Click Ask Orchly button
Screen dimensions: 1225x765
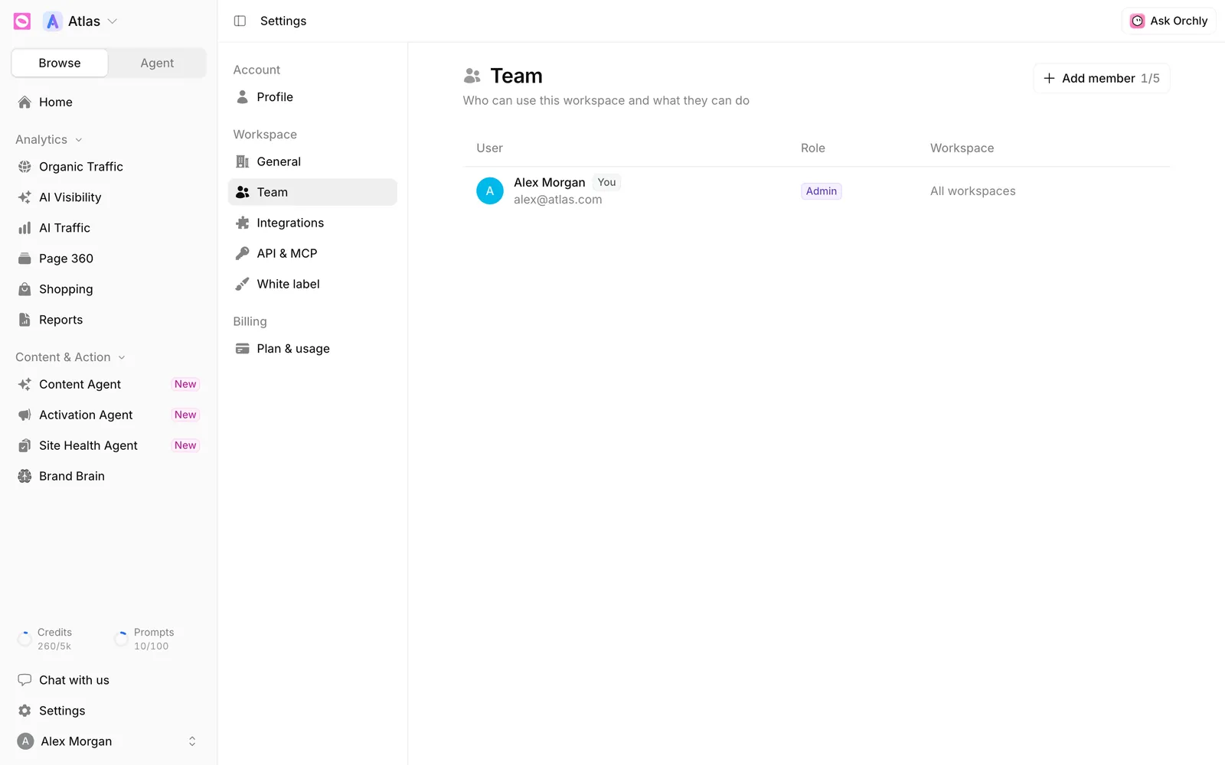(1169, 21)
